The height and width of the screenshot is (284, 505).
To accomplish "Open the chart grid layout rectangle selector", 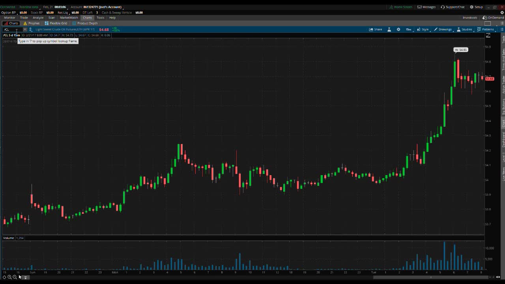I will click(x=488, y=23).
